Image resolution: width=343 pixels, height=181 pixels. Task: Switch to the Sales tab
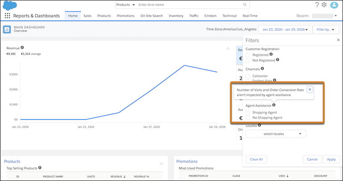(87, 16)
